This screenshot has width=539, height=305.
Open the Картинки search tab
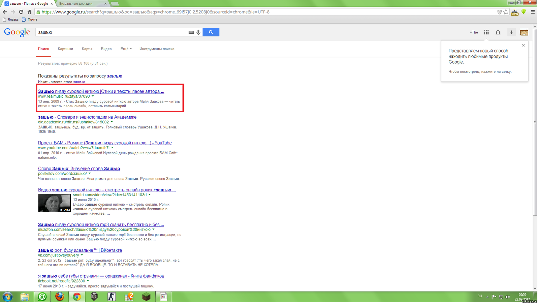point(65,49)
